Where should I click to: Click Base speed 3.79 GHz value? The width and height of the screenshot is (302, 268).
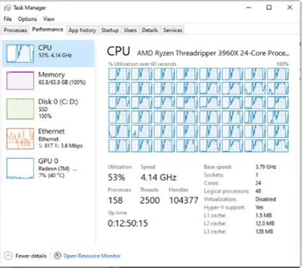click(266, 167)
